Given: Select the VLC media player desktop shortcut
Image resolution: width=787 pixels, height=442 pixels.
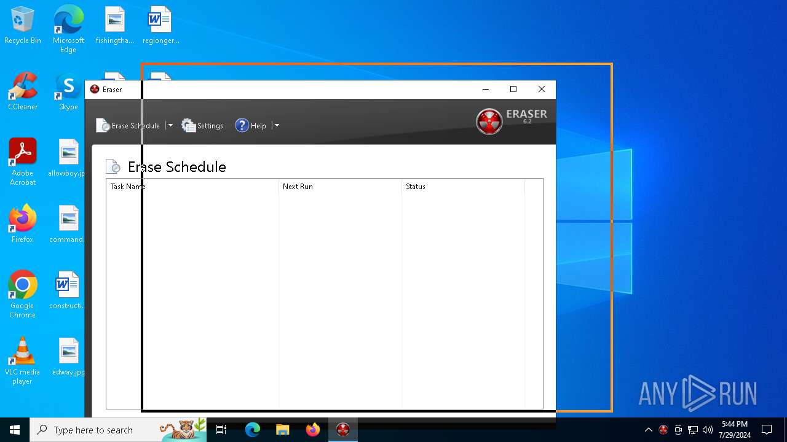Looking at the screenshot, I should point(23,360).
